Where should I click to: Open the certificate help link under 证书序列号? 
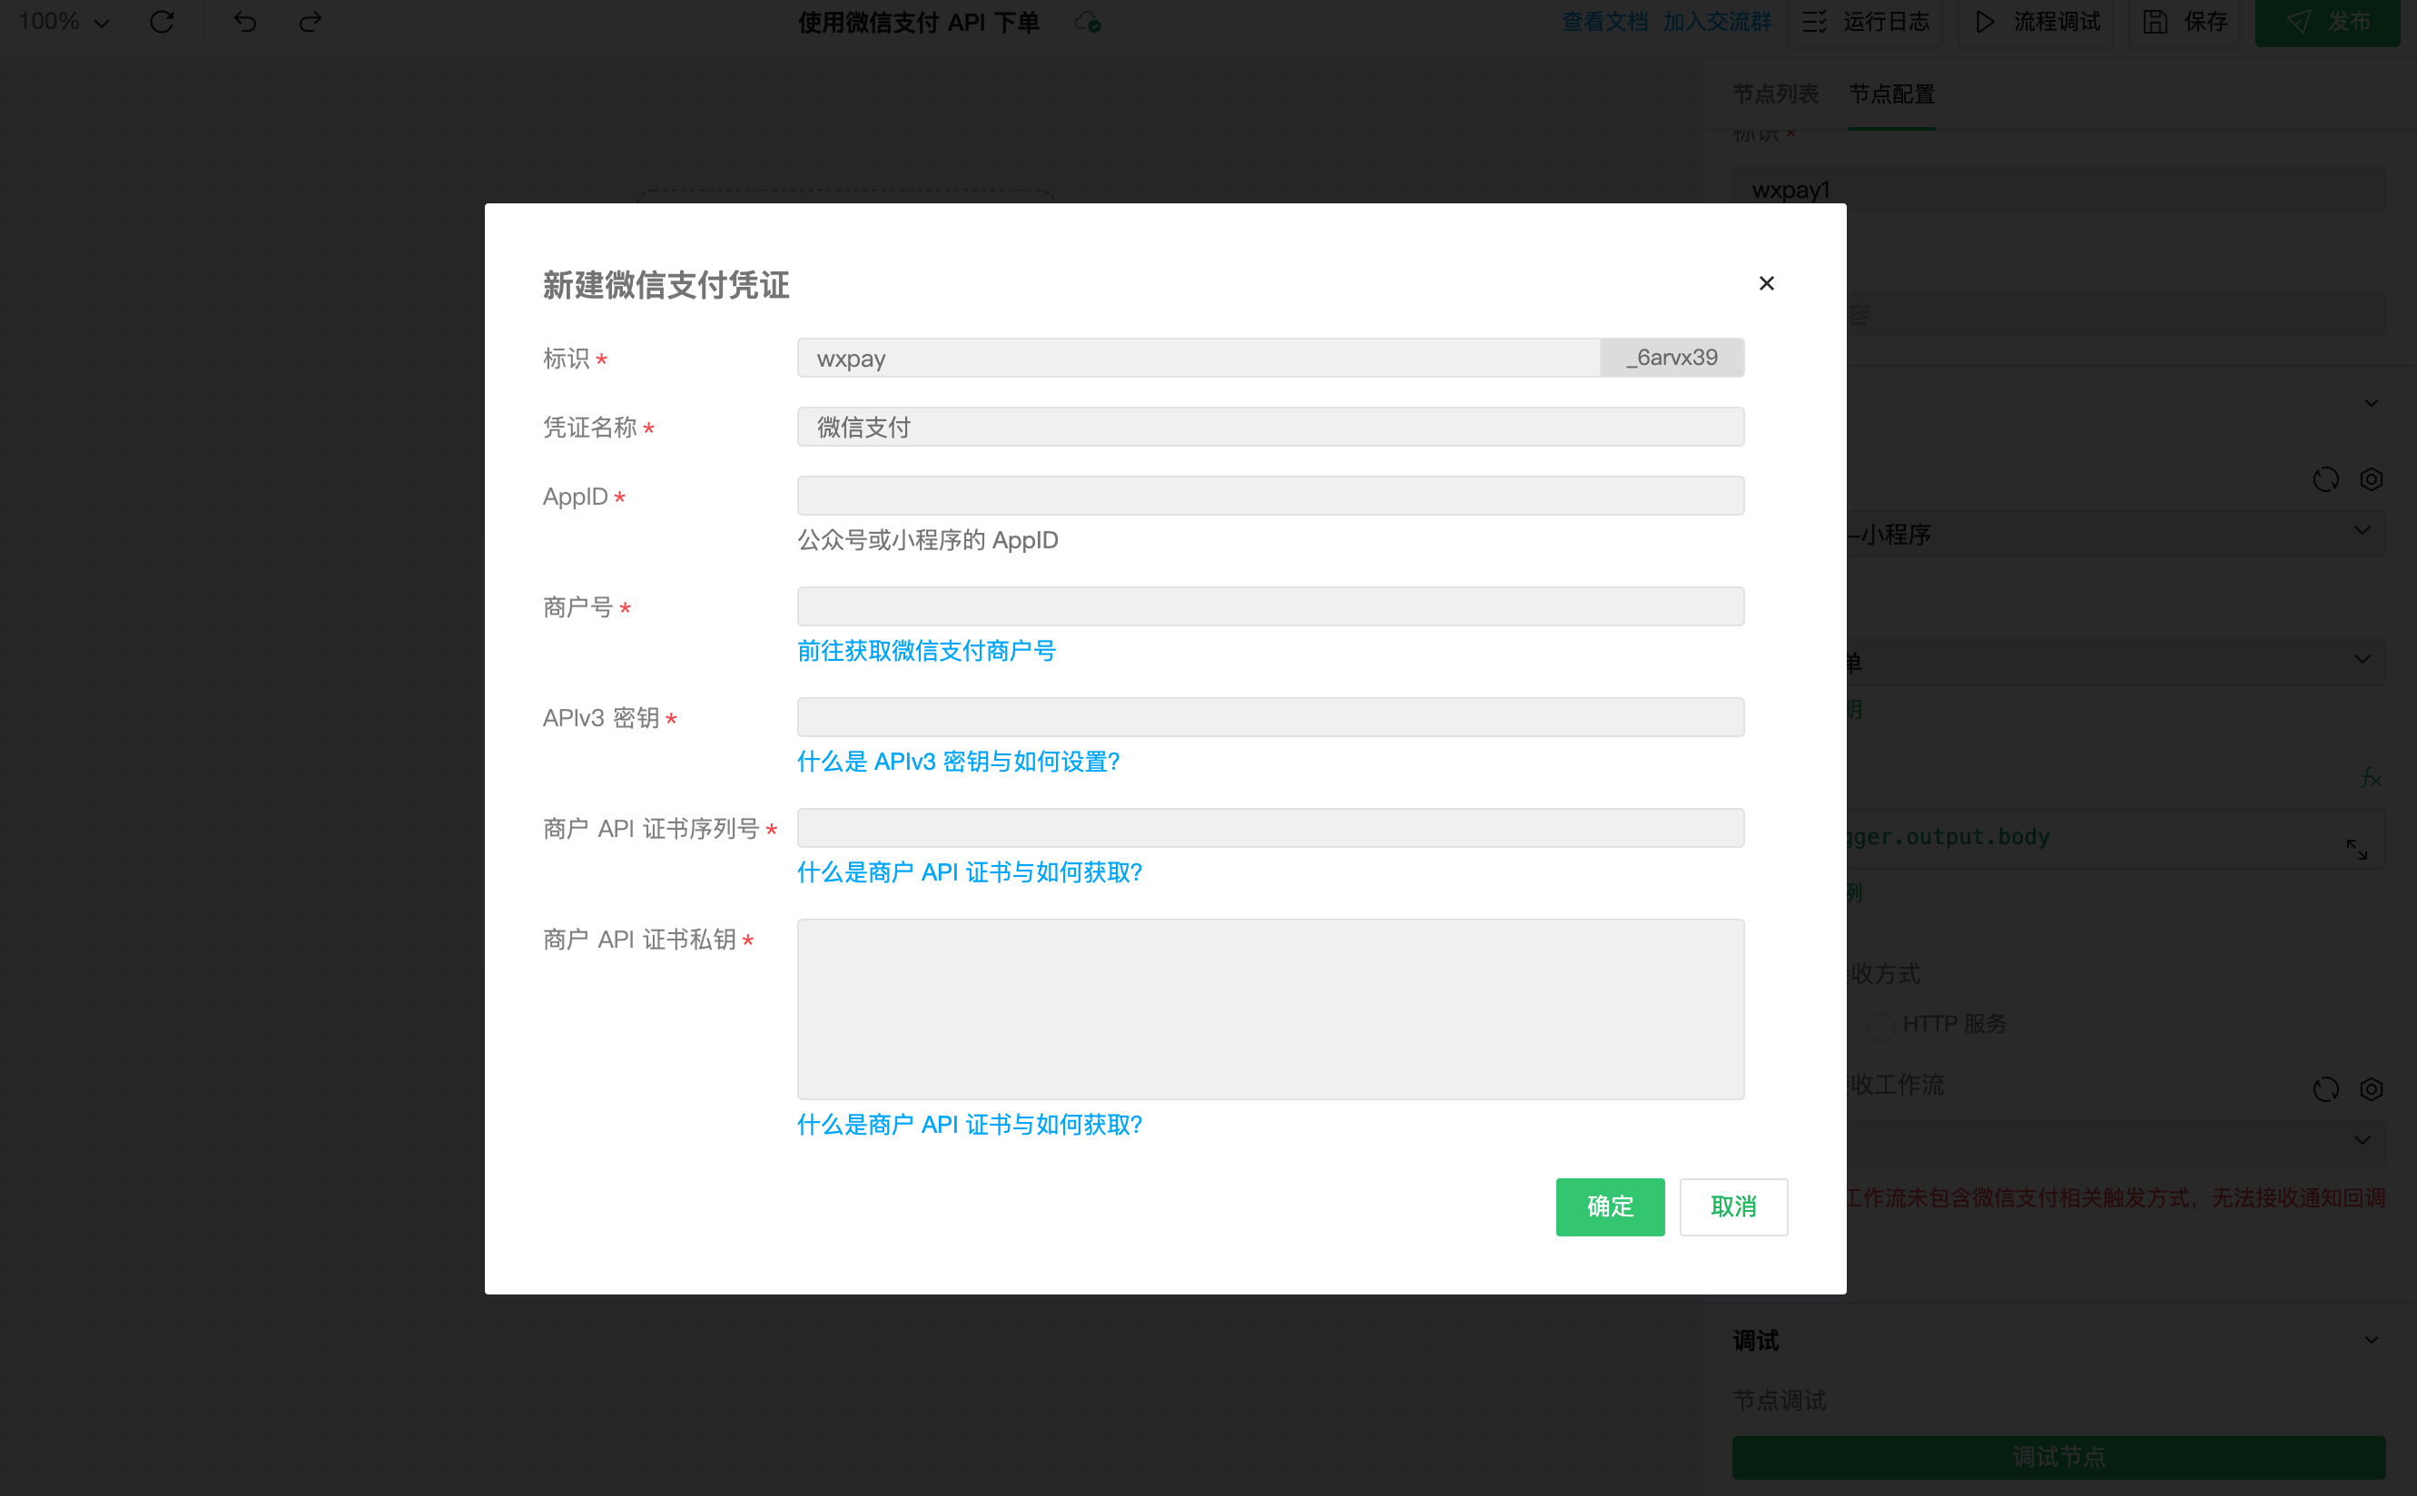tap(970, 872)
